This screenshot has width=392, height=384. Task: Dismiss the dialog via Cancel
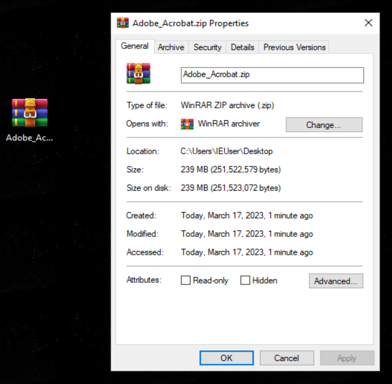click(287, 358)
